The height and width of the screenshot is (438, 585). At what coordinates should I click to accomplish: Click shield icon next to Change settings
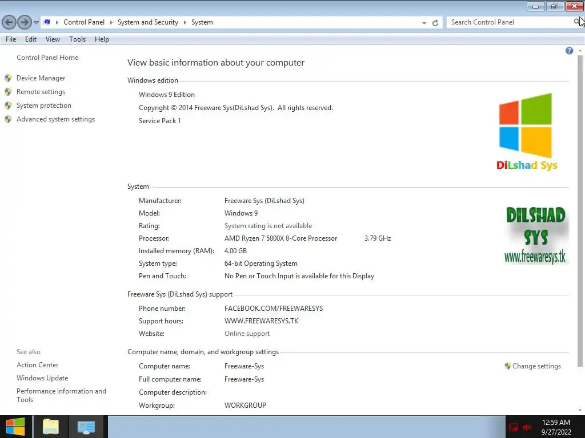coord(507,366)
